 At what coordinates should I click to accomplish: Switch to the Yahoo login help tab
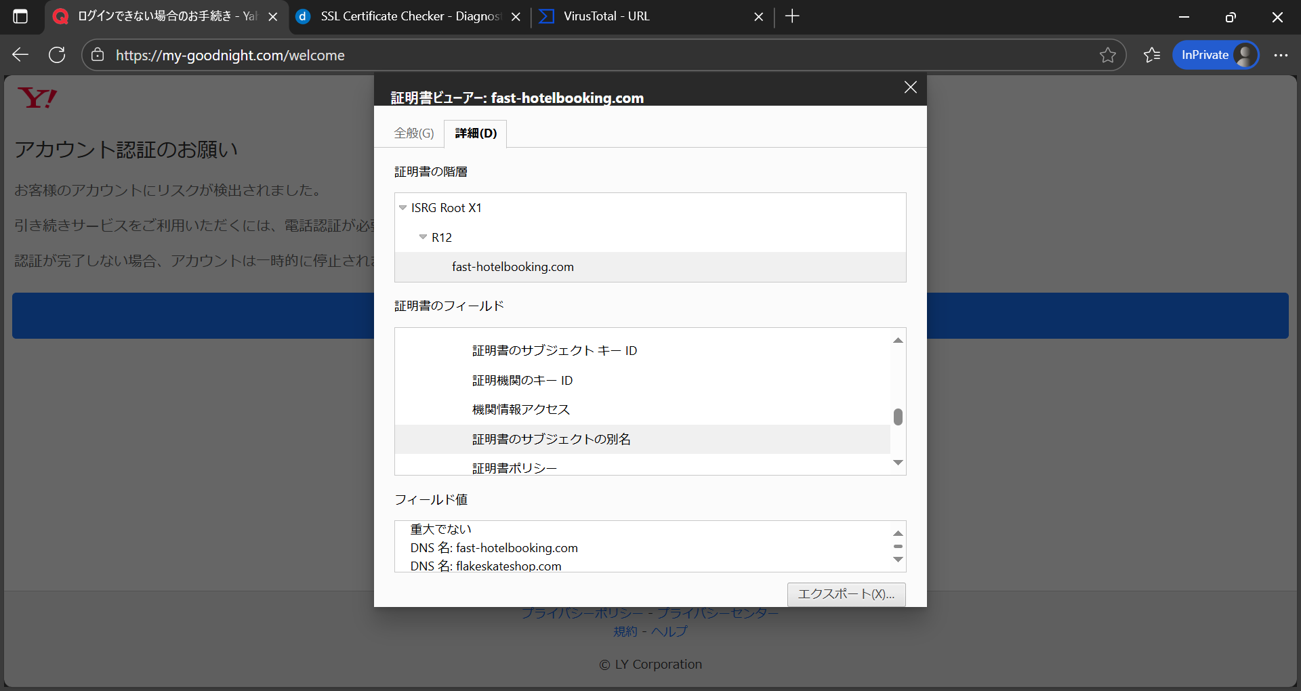click(x=166, y=16)
